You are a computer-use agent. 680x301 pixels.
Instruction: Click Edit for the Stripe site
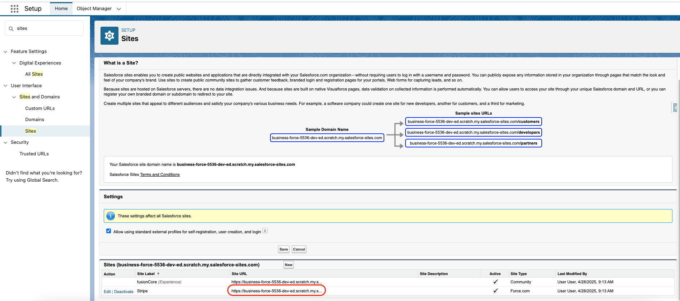pyautogui.click(x=107, y=292)
